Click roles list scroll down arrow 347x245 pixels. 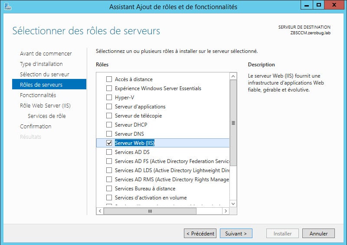233,204
